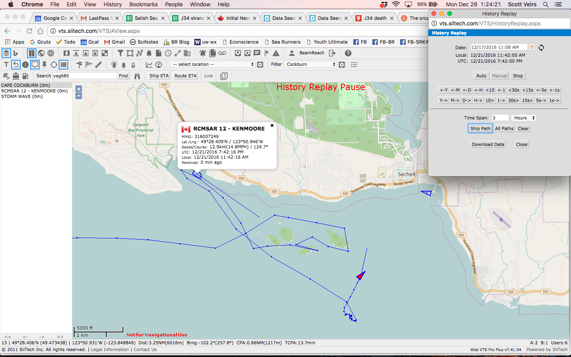This screenshot has width=571, height=357.
Task: Click the help question mark icon
Action: tap(348, 53)
